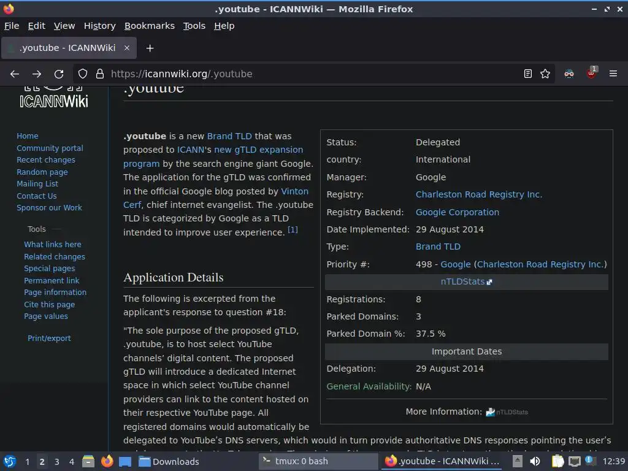Open Recent changes link
This screenshot has height=471, width=628.
click(45, 160)
